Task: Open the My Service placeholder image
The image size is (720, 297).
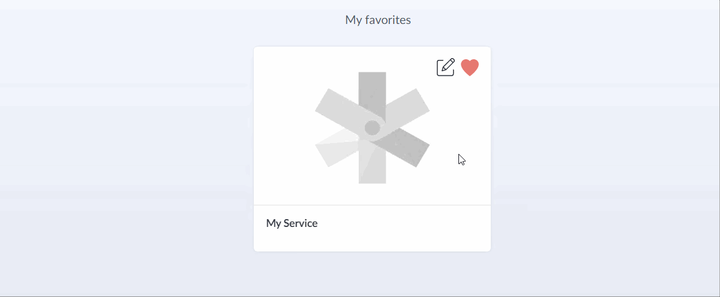Action: click(x=372, y=128)
